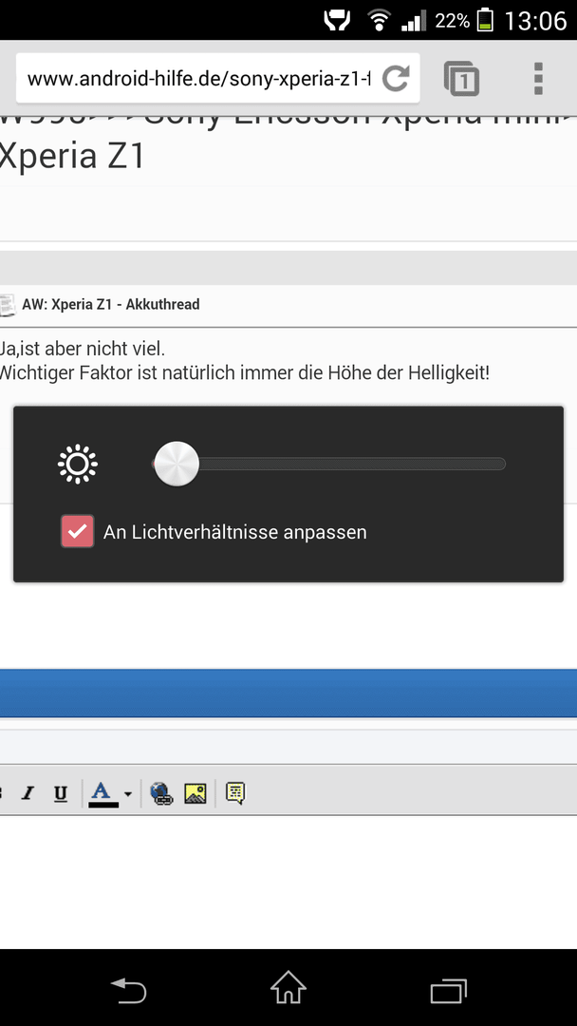Click inside the reply text area
The width and height of the screenshot is (577, 1026).
[288, 882]
